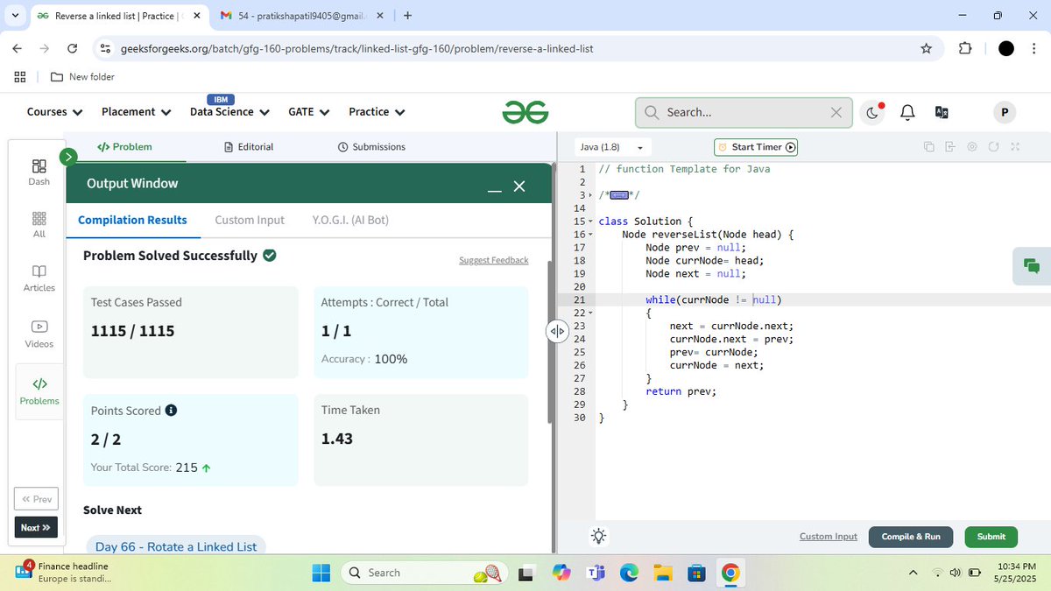
Task: Switch to the Editorial tab
Action: pyautogui.click(x=249, y=147)
